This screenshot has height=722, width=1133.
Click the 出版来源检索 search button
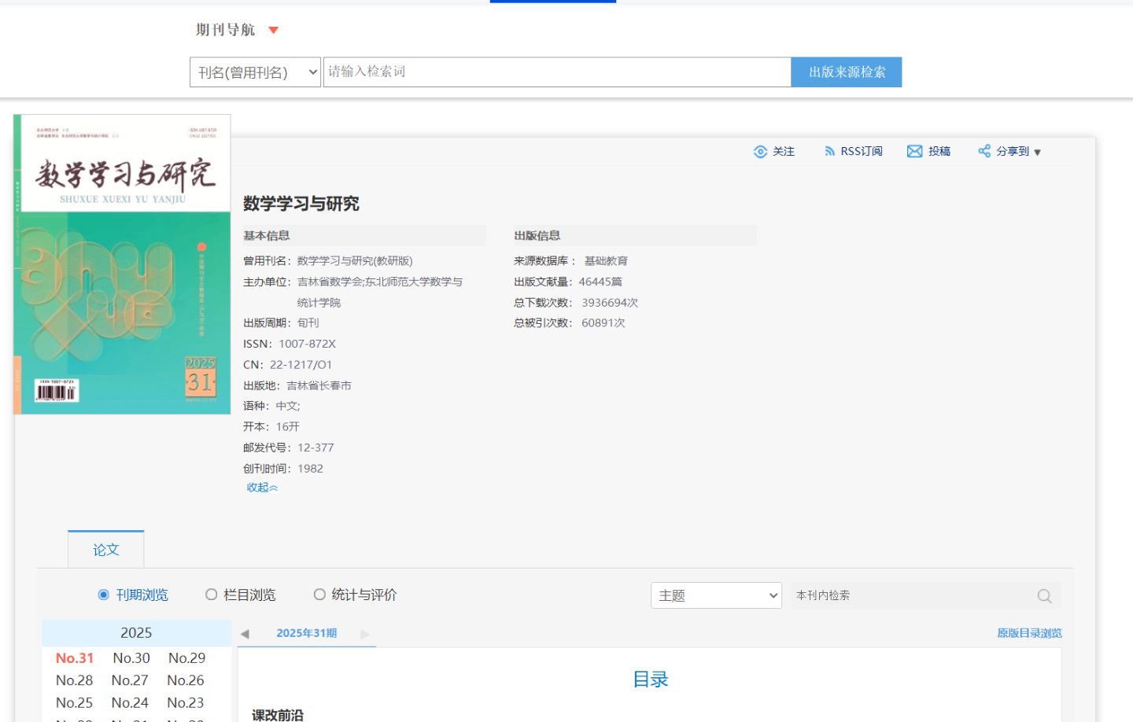tap(846, 72)
